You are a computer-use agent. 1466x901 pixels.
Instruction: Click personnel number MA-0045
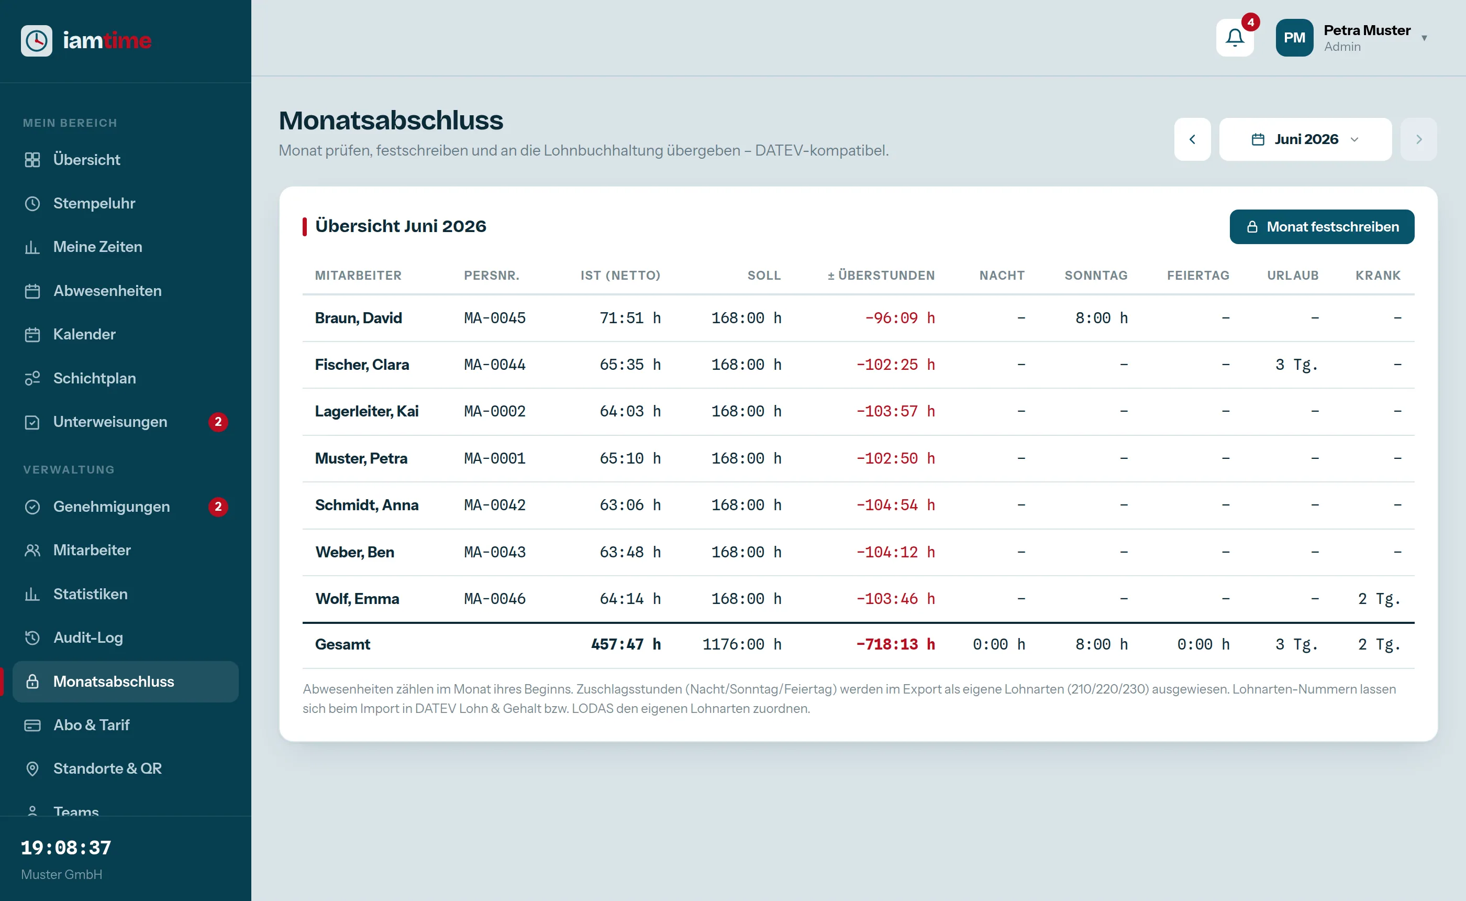click(x=495, y=318)
